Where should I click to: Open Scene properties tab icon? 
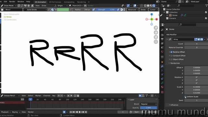tap(162, 47)
